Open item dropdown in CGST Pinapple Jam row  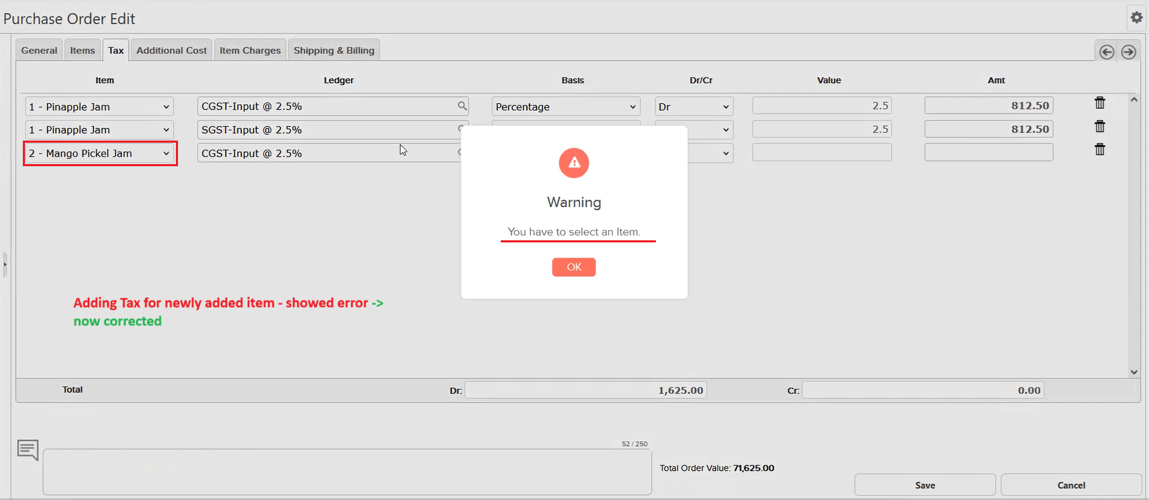point(99,107)
